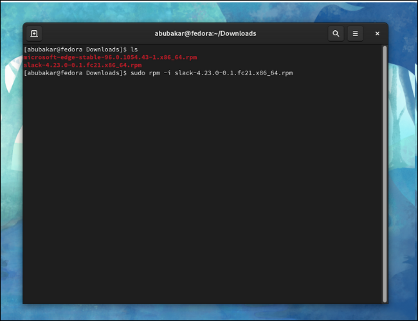Click the window title abubakar@fedora:~/Downloads
The image size is (418, 321).
click(206, 33)
